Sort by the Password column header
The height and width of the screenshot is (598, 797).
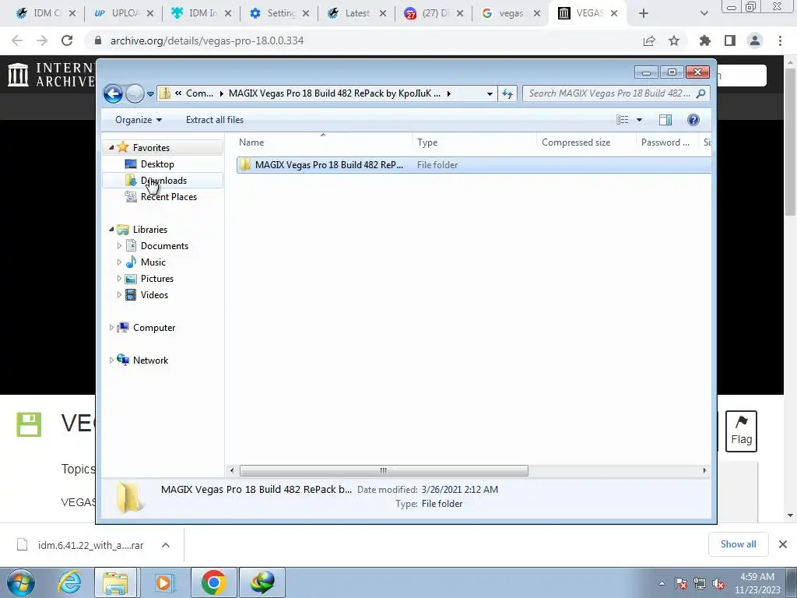666,142
